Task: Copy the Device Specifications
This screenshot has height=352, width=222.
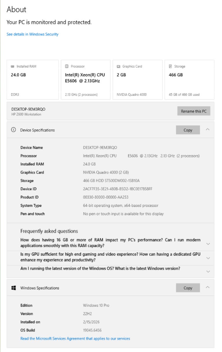Action: [188, 130]
